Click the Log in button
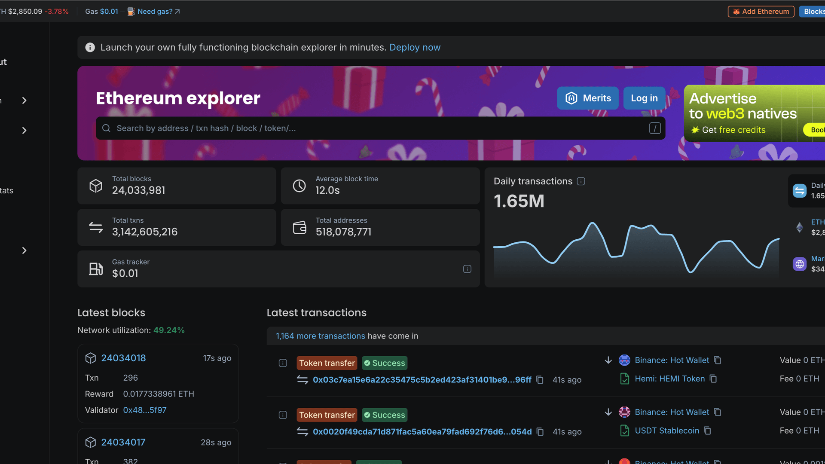Screen dimensions: 825x464 coord(644,98)
